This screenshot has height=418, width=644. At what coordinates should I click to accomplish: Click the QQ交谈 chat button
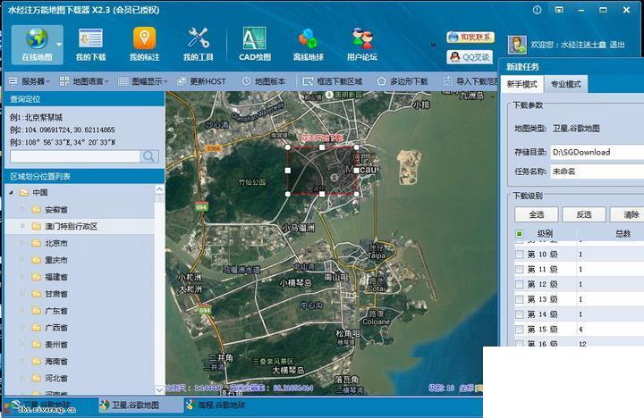pyautogui.click(x=470, y=57)
